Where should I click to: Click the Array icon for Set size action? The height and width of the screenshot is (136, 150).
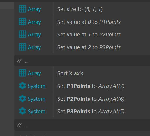[x=22, y=9]
